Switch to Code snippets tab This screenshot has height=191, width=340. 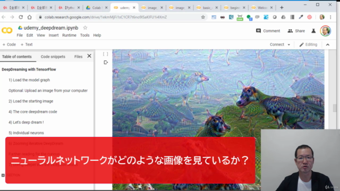(x=53, y=57)
